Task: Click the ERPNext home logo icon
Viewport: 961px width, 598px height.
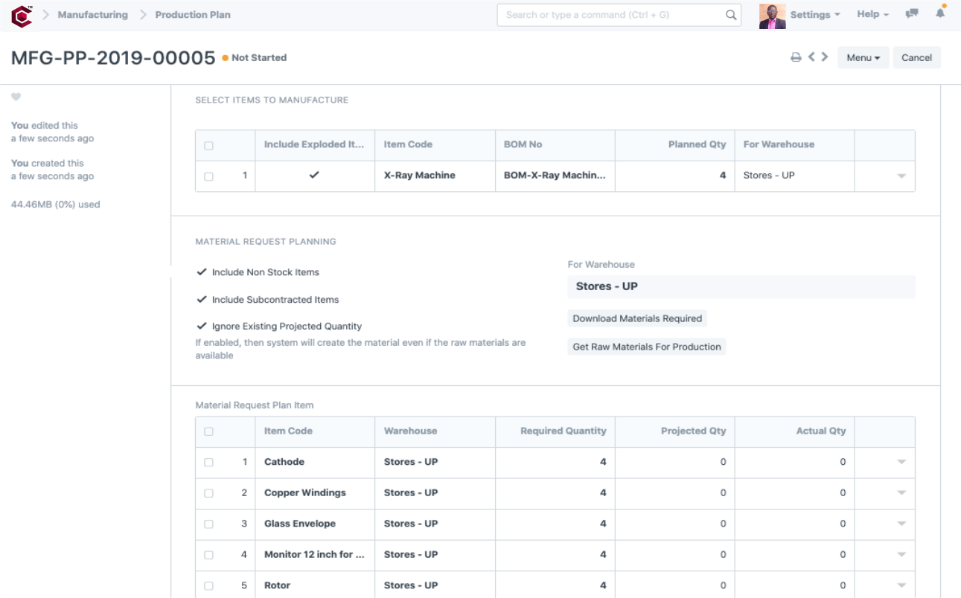Action: (x=22, y=15)
